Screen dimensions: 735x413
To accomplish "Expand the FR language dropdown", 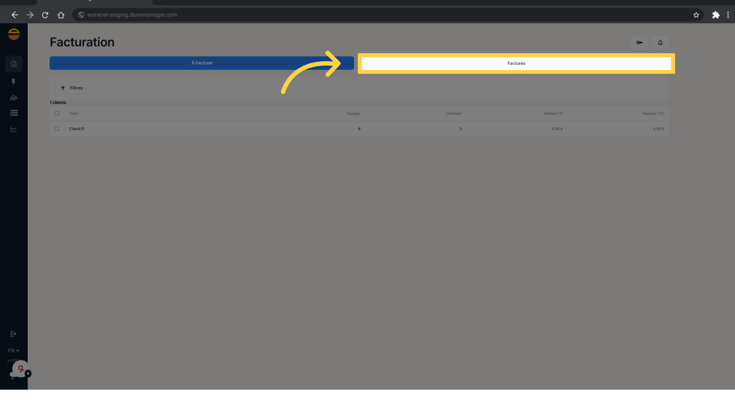I will (13, 351).
